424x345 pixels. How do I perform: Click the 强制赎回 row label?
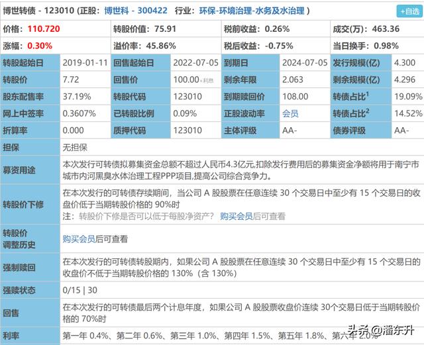click(19, 268)
